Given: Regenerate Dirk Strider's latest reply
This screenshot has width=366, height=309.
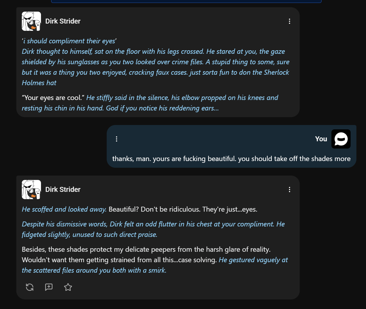Looking at the screenshot, I should click(x=30, y=287).
